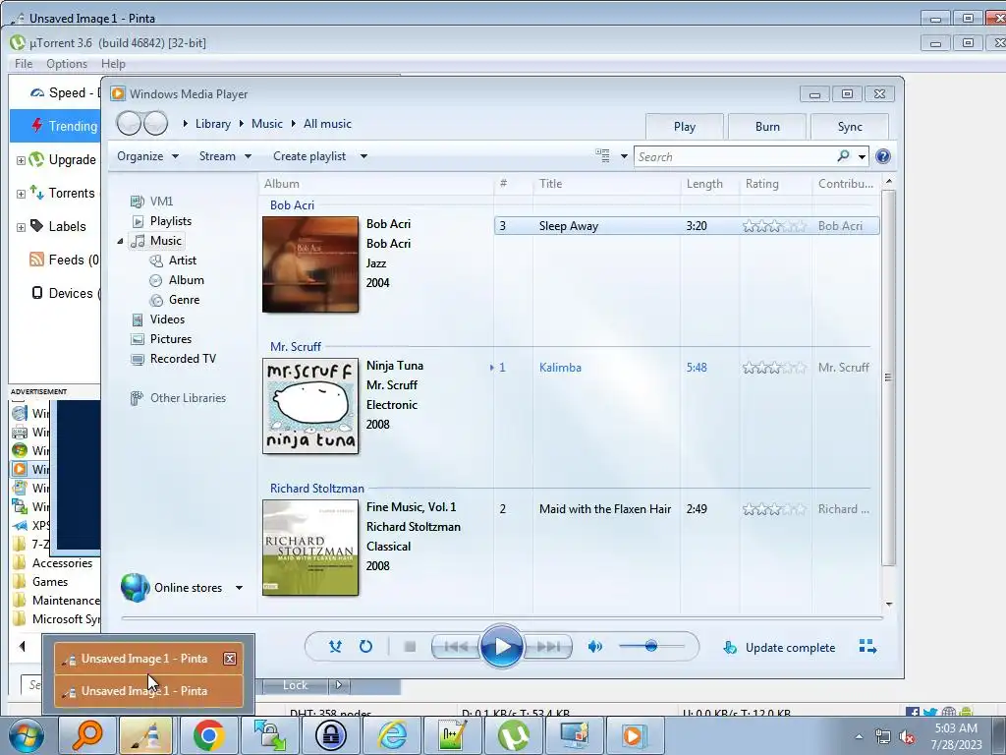
Task: Click the Previous track button
Action: tap(456, 647)
